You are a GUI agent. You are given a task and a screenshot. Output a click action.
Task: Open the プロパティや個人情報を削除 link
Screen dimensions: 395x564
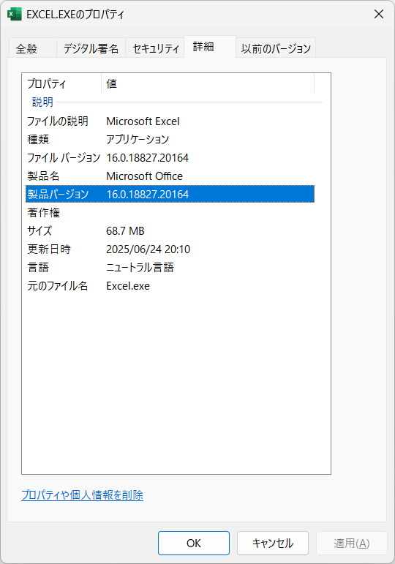pos(83,495)
